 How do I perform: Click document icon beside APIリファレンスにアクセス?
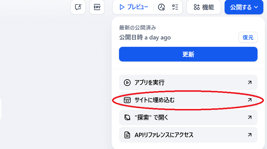tap(127, 135)
